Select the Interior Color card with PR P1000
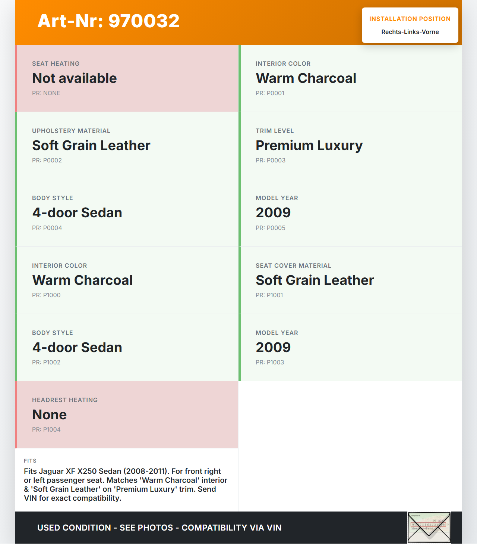The image size is (477, 544). (x=127, y=280)
